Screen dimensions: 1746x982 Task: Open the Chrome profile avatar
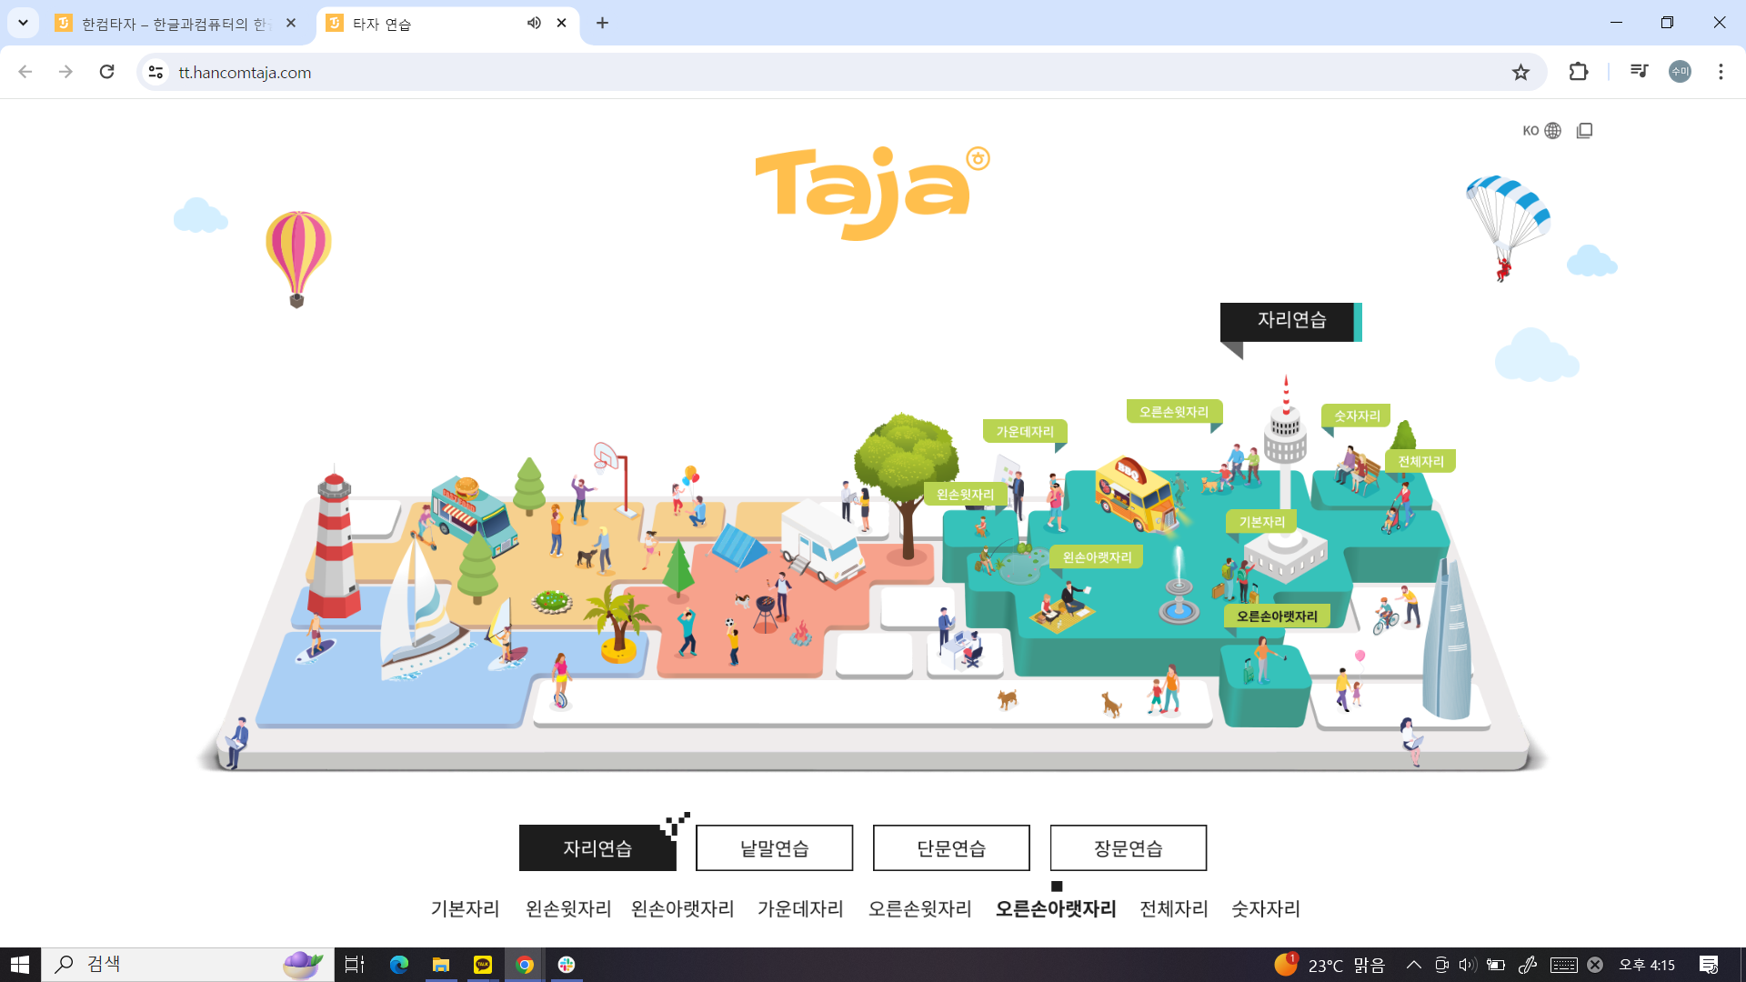[x=1680, y=72]
